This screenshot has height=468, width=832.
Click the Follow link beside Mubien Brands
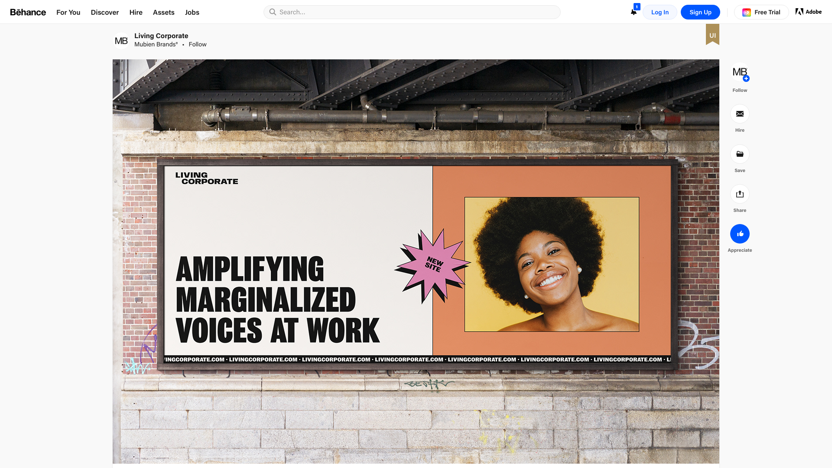coord(197,44)
